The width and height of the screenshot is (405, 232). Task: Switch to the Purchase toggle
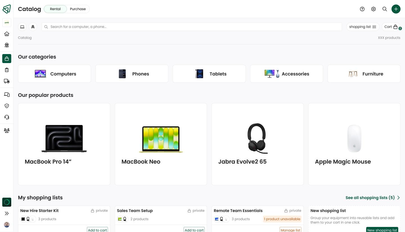click(78, 9)
